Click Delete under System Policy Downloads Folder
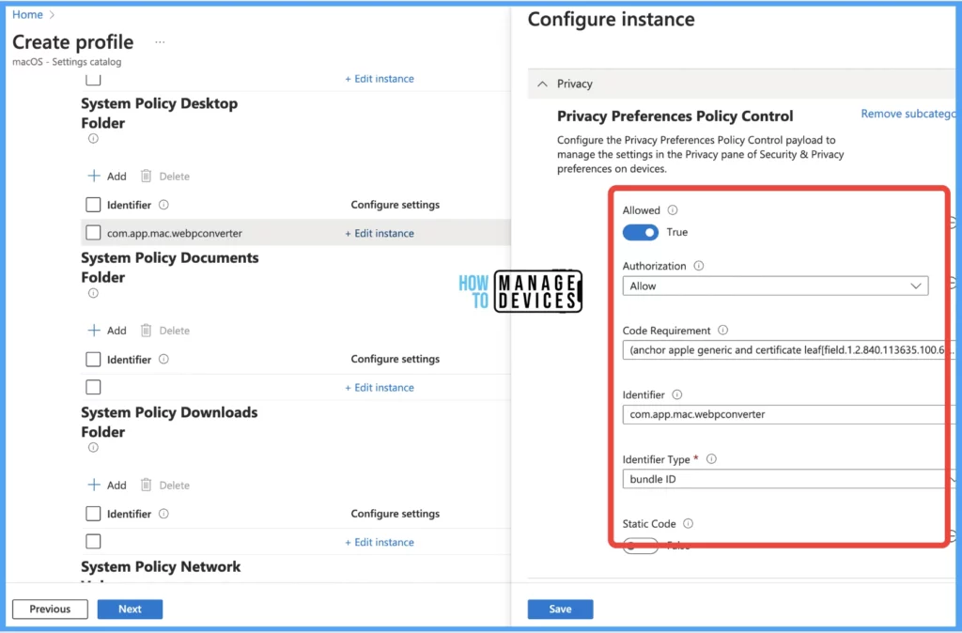This screenshot has width=962, height=633. point(165,486)
